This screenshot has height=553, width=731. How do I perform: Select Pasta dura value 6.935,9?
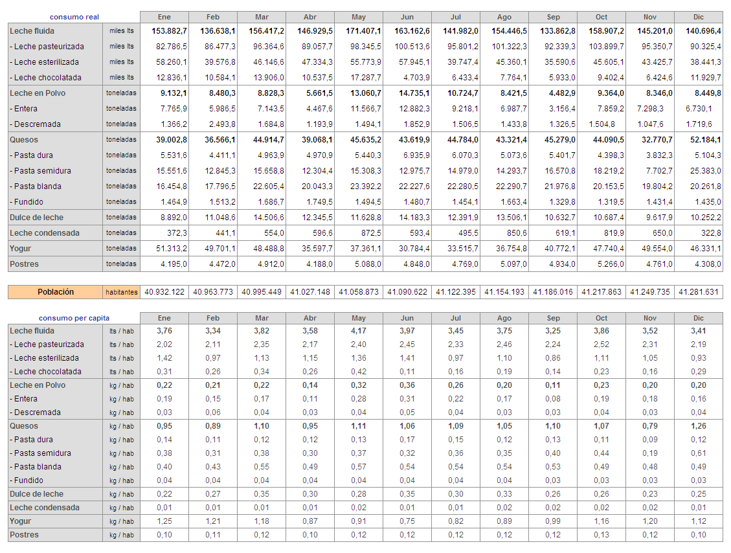click(x=416, y=155)
